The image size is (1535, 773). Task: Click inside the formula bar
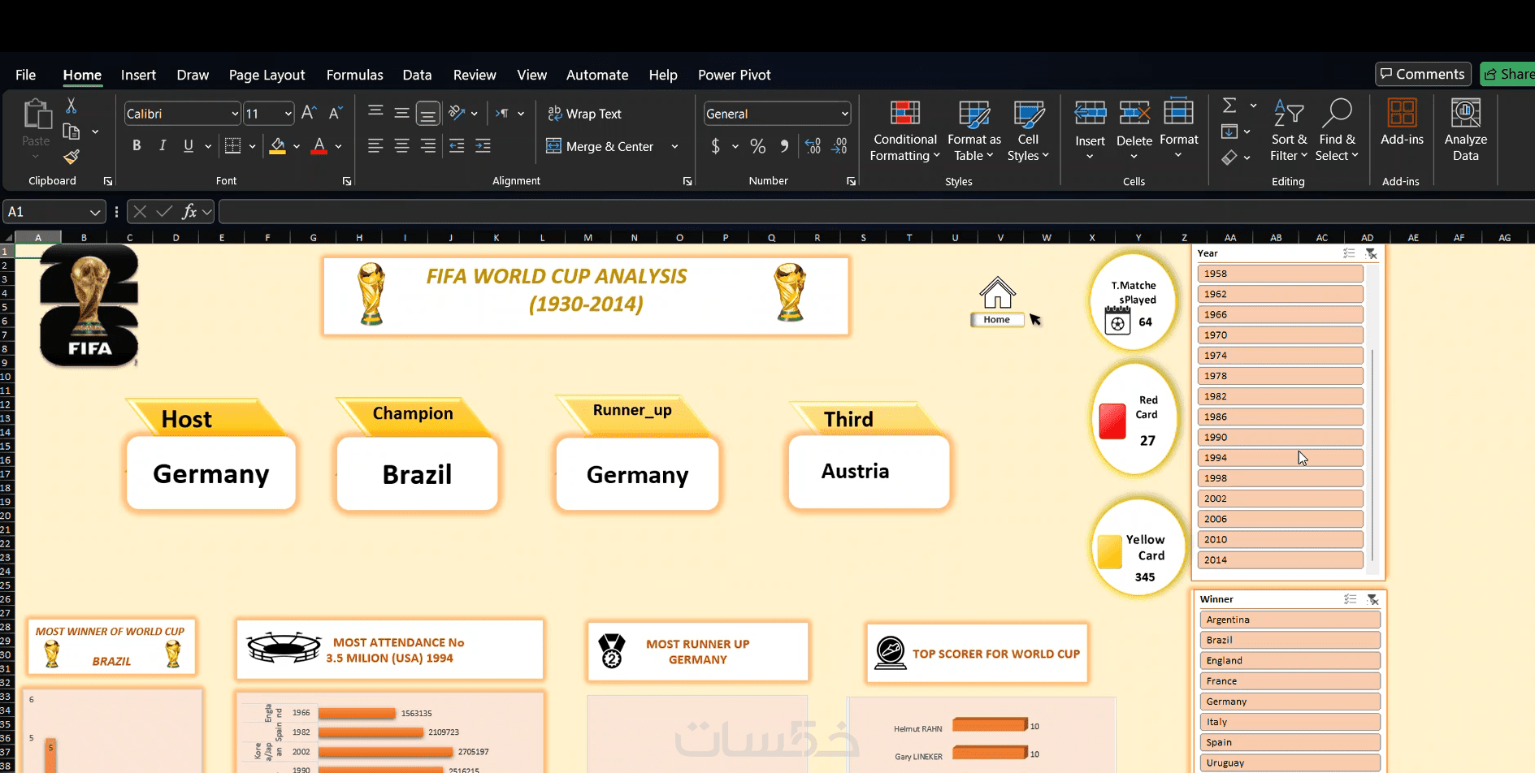point(874,212)
